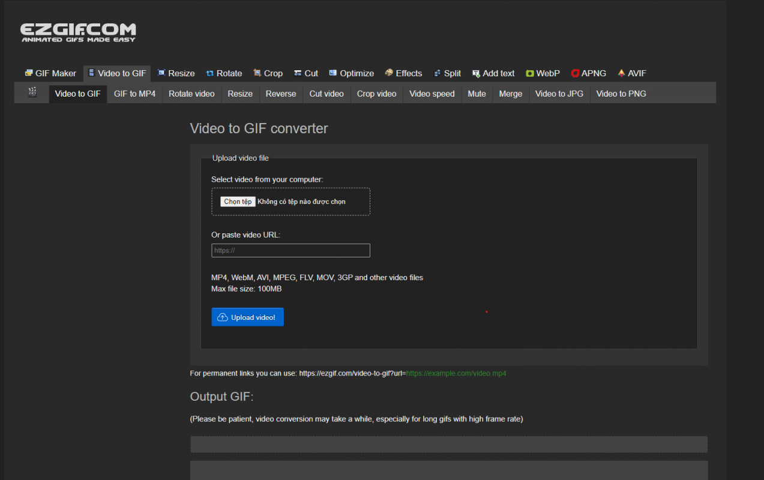764x480 pixels.
Task: Open the WebP menu label
Action: 548,73
